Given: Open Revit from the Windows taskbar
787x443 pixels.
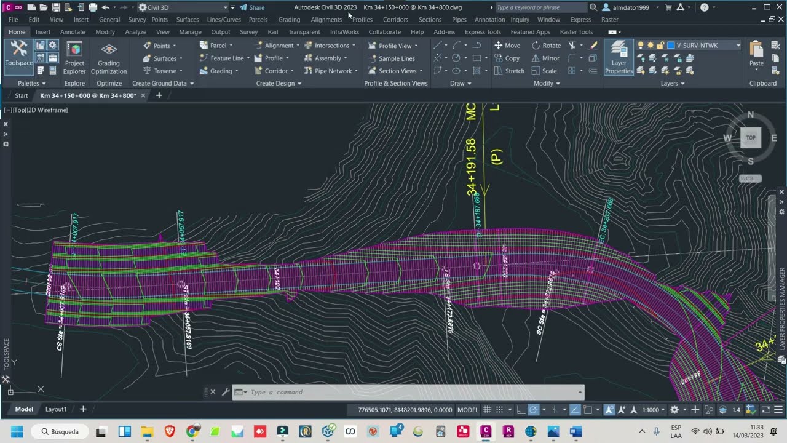Looking at the screenshot, I should click(x=508, y=431).
